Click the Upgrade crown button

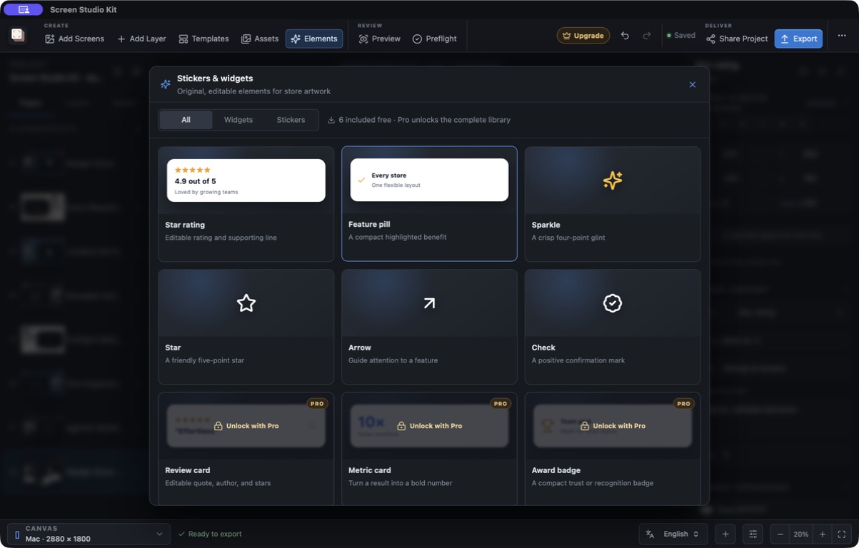point(583,36)
